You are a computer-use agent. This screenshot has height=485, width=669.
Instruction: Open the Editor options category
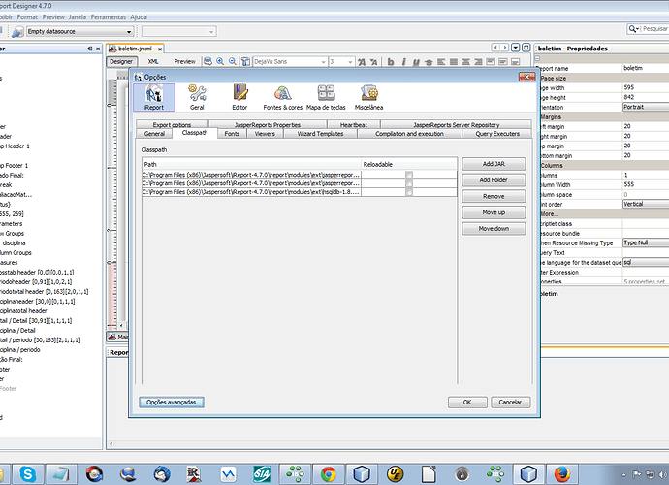(239, 97)
